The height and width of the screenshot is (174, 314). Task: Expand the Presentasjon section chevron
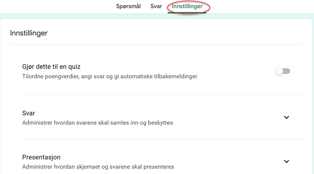[x=286, y=161]
